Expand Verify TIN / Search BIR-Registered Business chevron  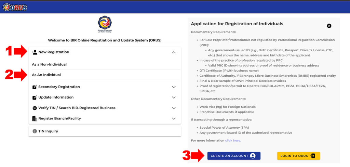click(x=174, y=108)
